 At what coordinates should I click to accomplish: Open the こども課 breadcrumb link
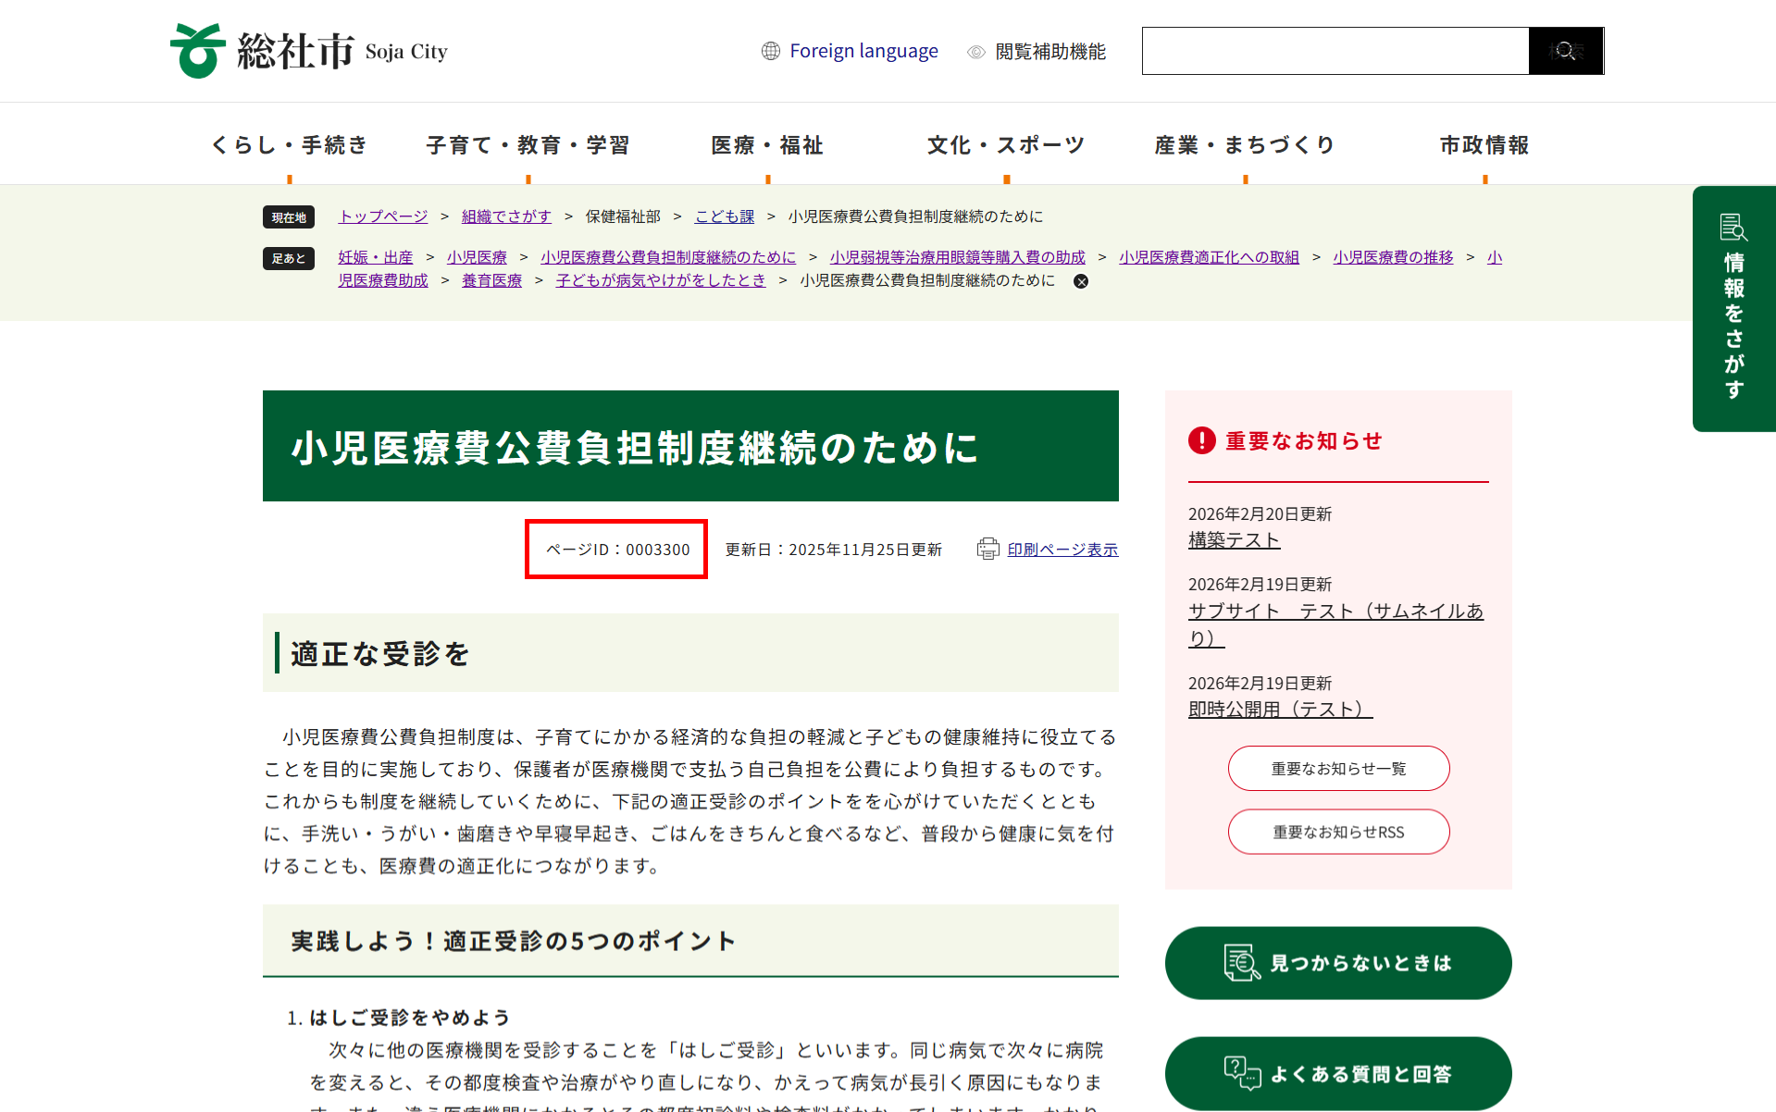(724, 216)
